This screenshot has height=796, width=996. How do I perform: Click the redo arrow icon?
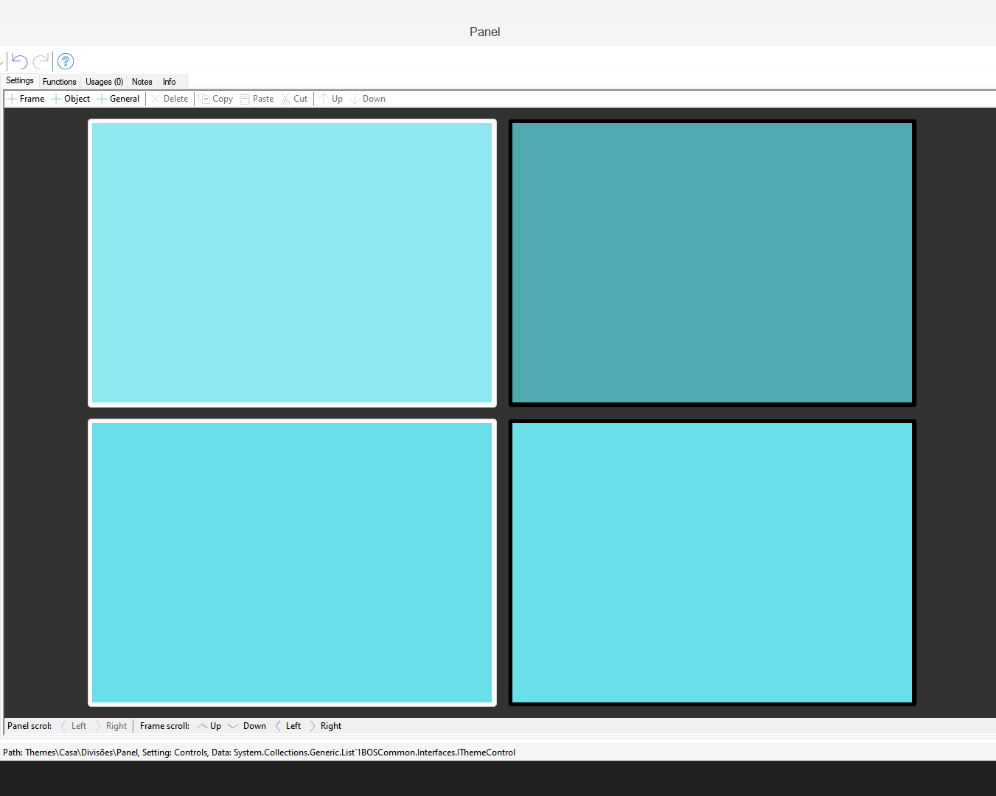(41, 61)
